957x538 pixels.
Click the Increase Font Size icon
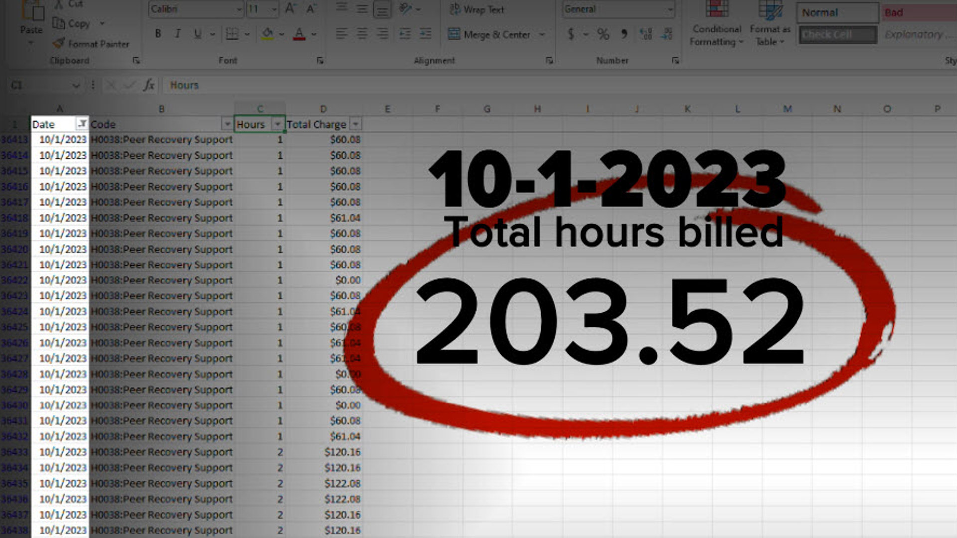pyautogui.click(x=290, y=9)
